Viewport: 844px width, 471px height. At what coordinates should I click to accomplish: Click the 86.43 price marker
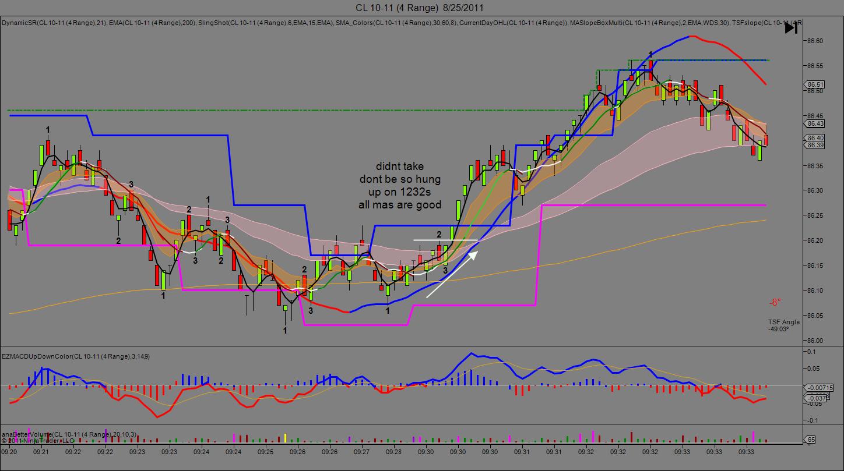(x=815, y=123)
